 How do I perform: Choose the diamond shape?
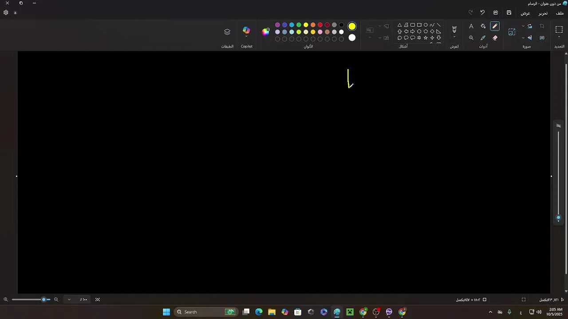[x=432, y=31]
